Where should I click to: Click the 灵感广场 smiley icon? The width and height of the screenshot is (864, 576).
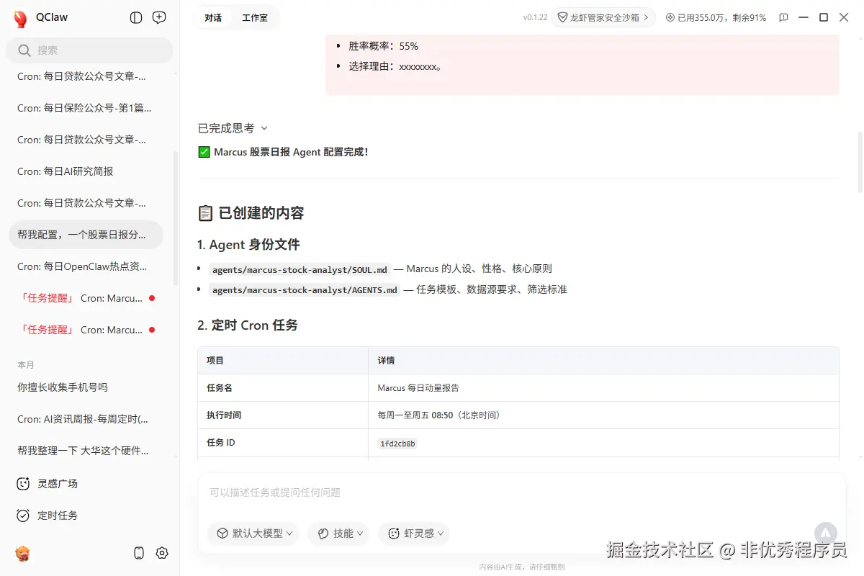[x=23, y=484]
